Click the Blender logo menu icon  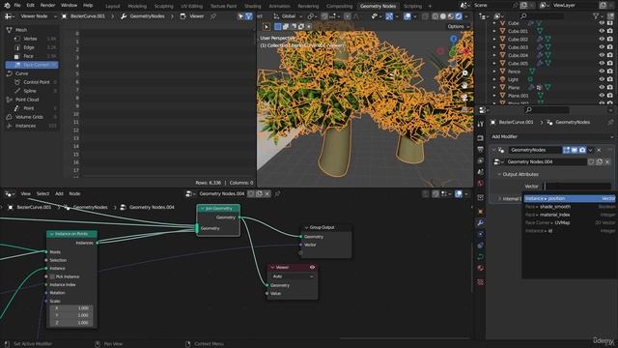coord(7,6)
